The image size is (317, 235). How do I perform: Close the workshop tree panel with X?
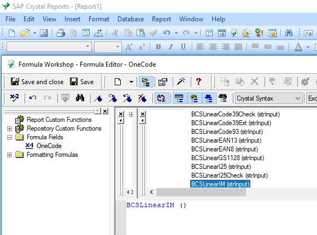pos(105,111)
